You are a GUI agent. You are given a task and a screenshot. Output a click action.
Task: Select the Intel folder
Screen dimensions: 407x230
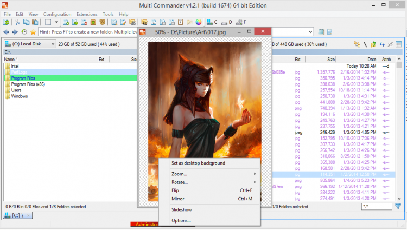[x=15, y=66]
